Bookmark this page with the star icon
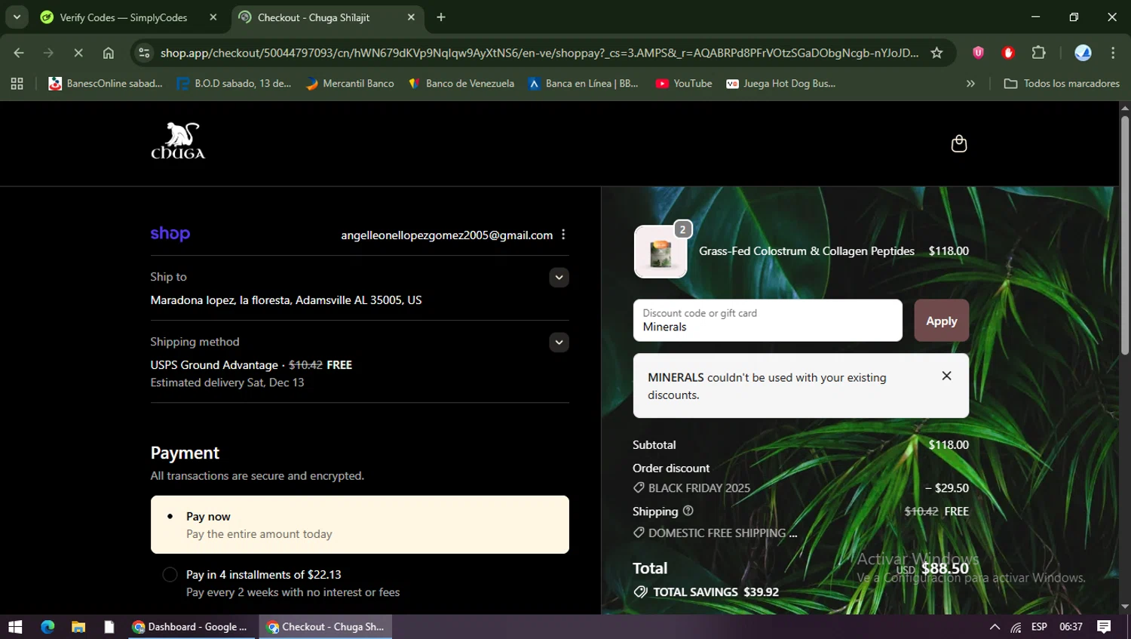 point(936,53)
